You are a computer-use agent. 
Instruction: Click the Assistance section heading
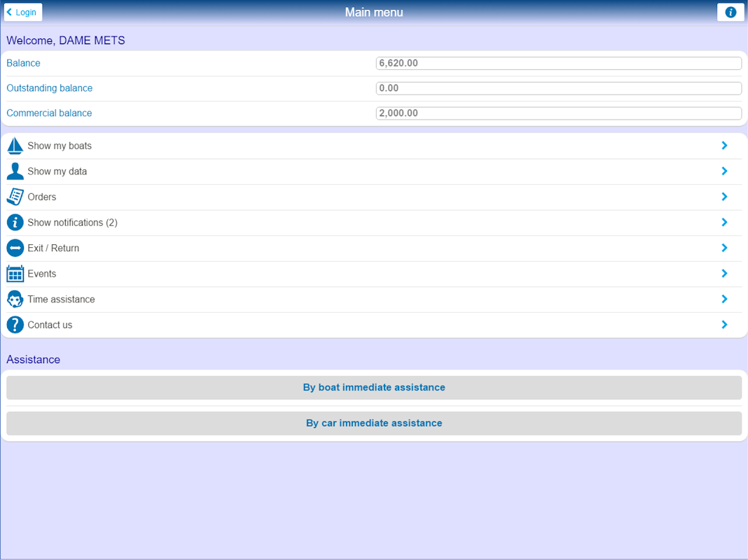click(x=34, y=359)
